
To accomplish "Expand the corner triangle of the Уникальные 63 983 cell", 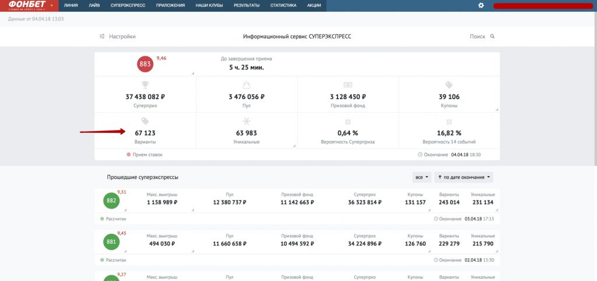I will [294, 146].
